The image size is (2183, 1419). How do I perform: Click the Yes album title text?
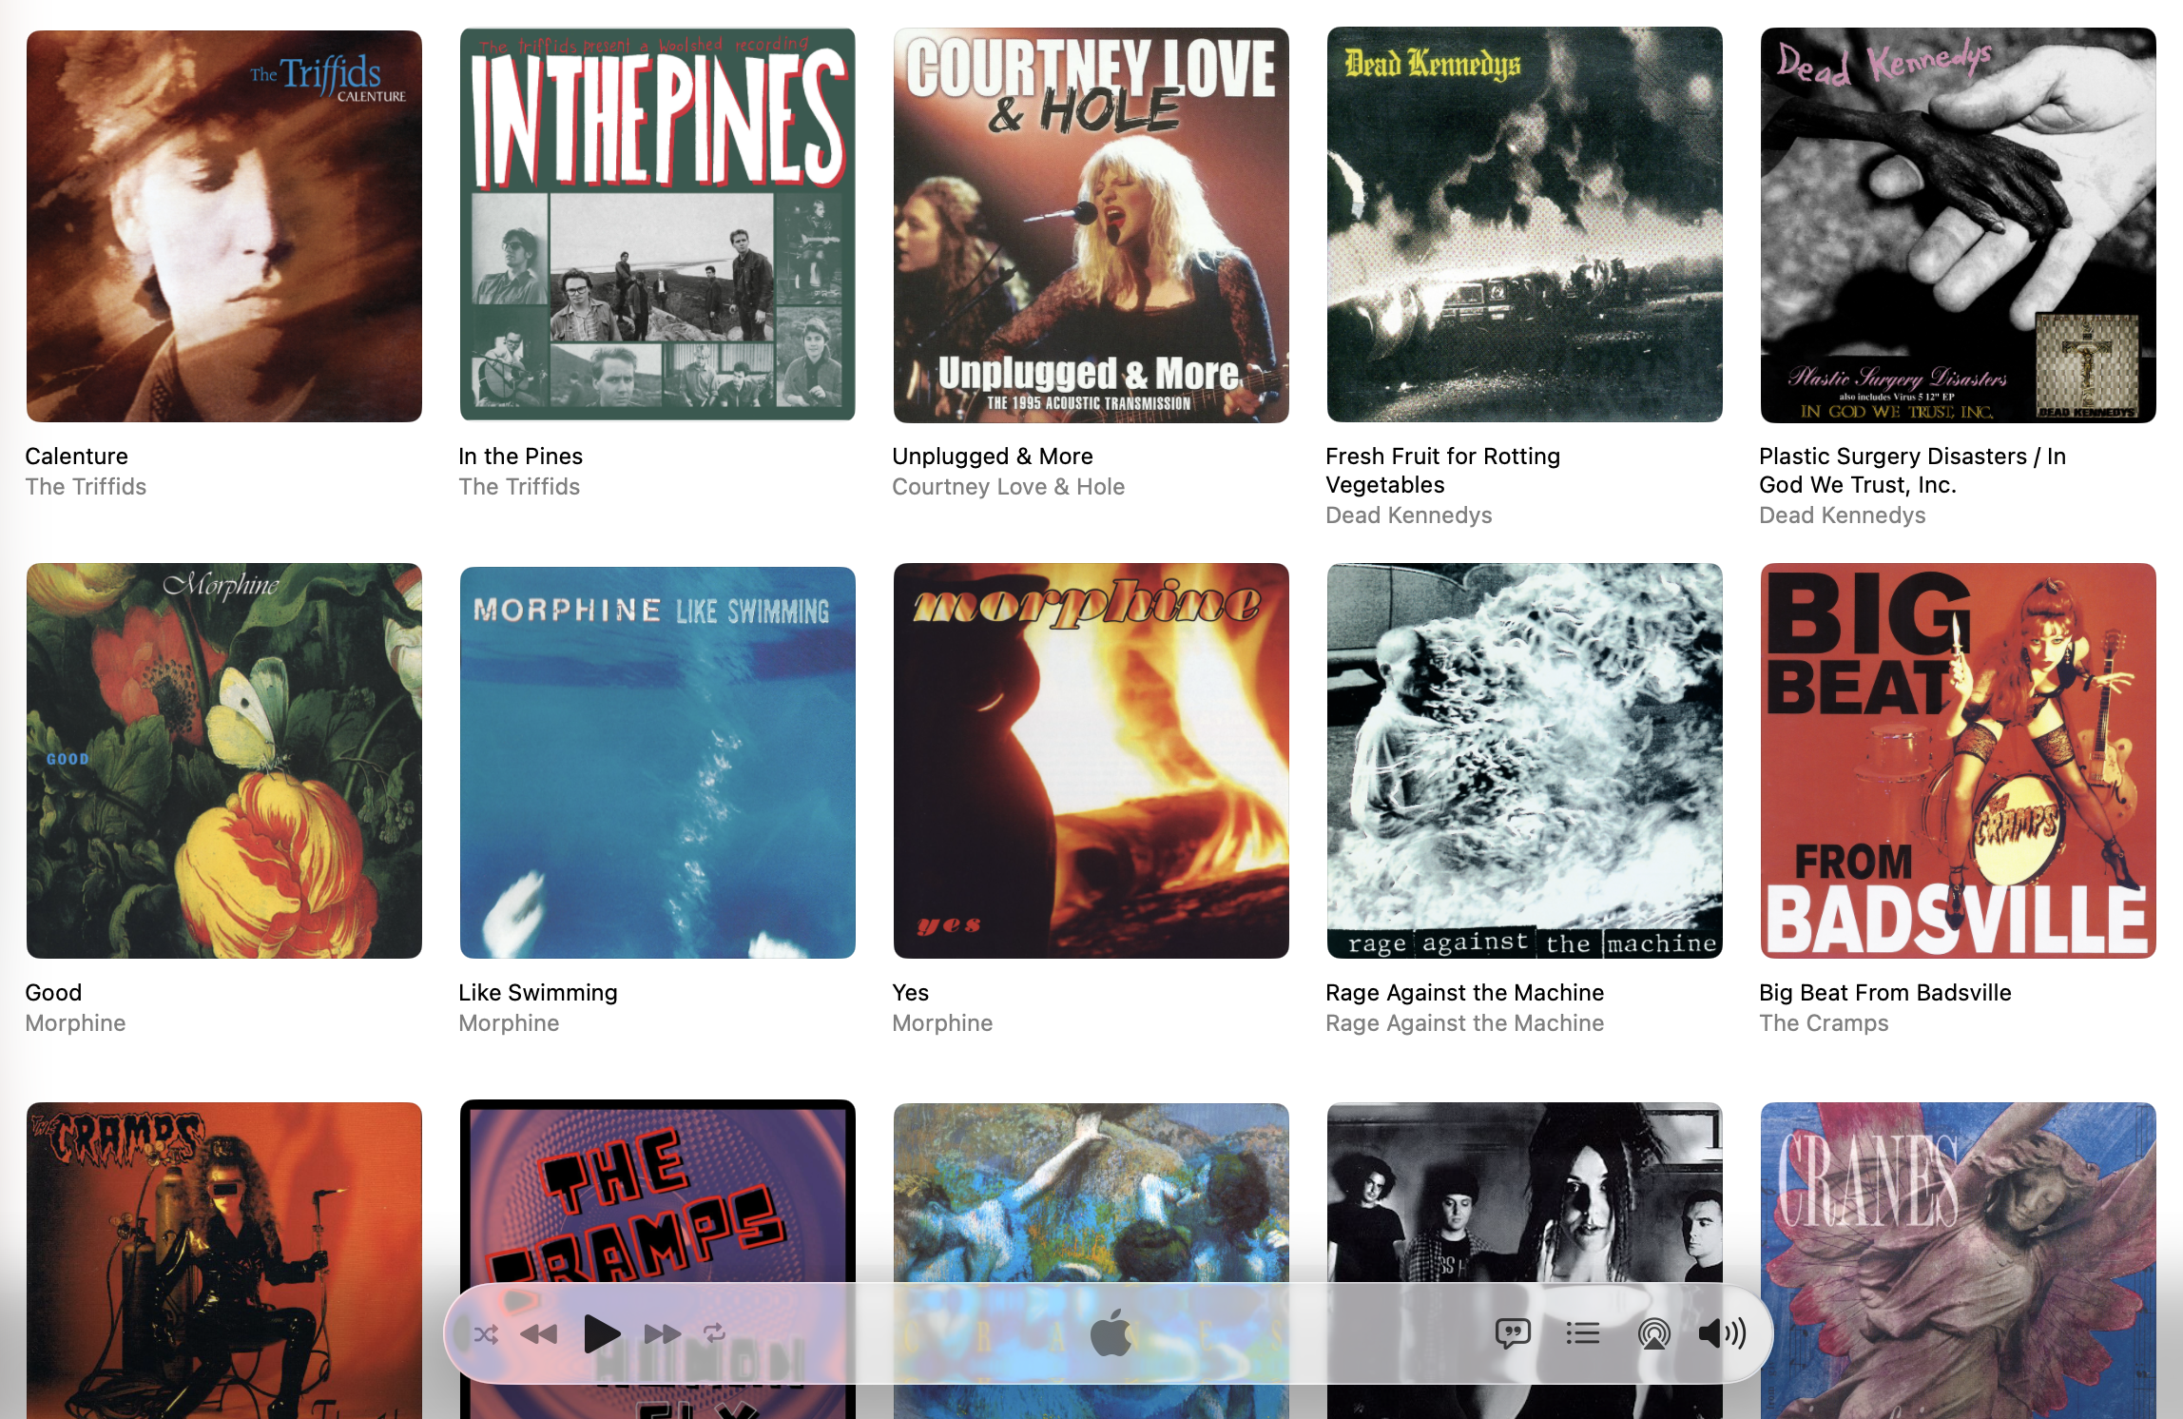pyautogui.click(x=910, y=993)
